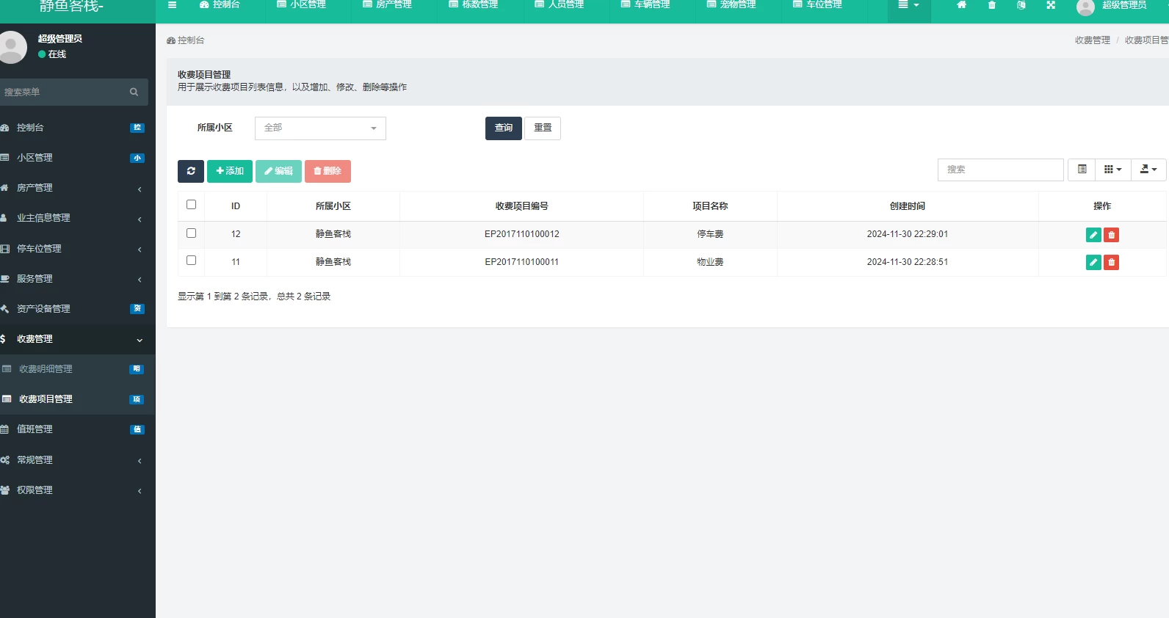The height and width of the screenshot is (618, 1169).
Task: Click green edit icon for 停车费 row
Action: pyautogui.click(x=1093, y=235)
